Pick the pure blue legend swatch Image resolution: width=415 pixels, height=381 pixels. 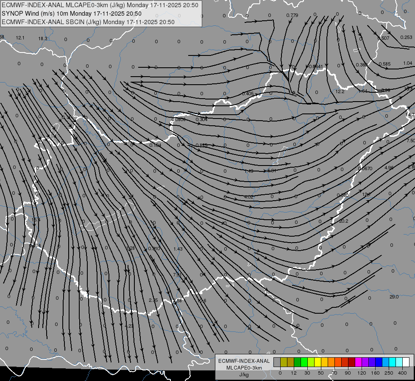(379, 362)
